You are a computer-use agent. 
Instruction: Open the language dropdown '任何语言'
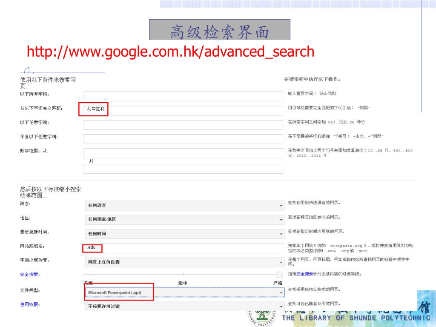point(184,206)
